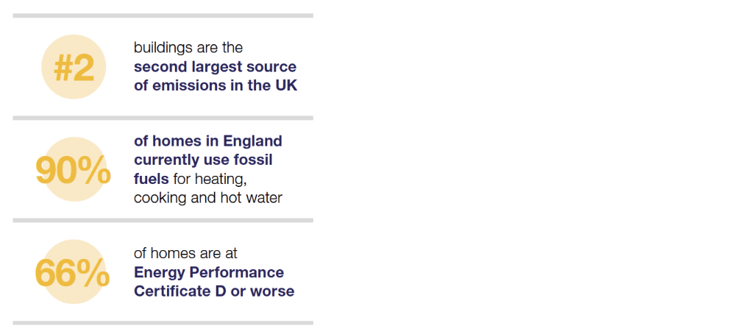743x334 pixels.
Task: Click the word 'fuels' in bold
Action: (x=152, y=179)
